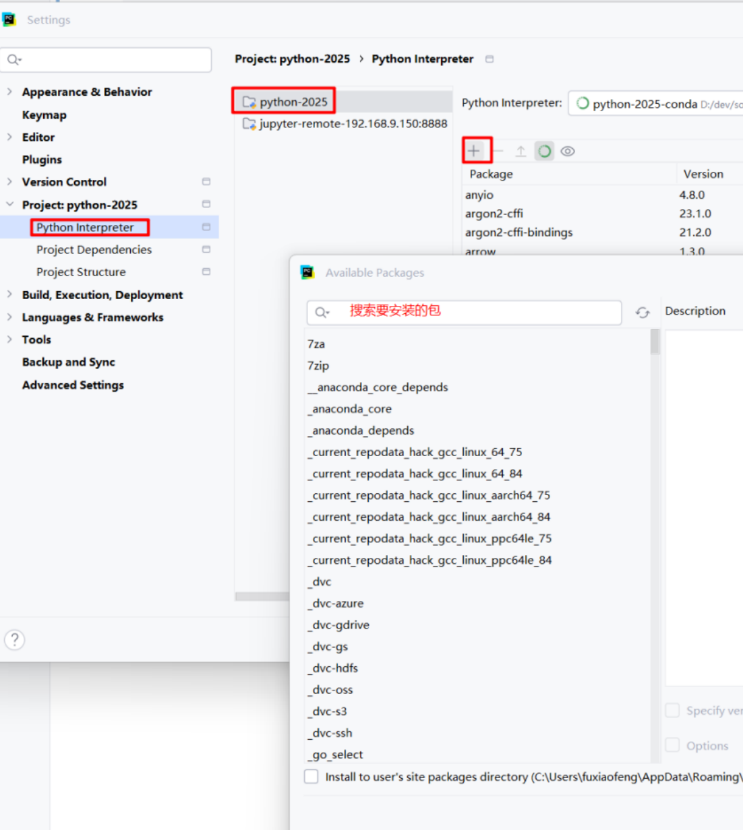
Task: Click the Settings search field
Action: click(106, 60)
